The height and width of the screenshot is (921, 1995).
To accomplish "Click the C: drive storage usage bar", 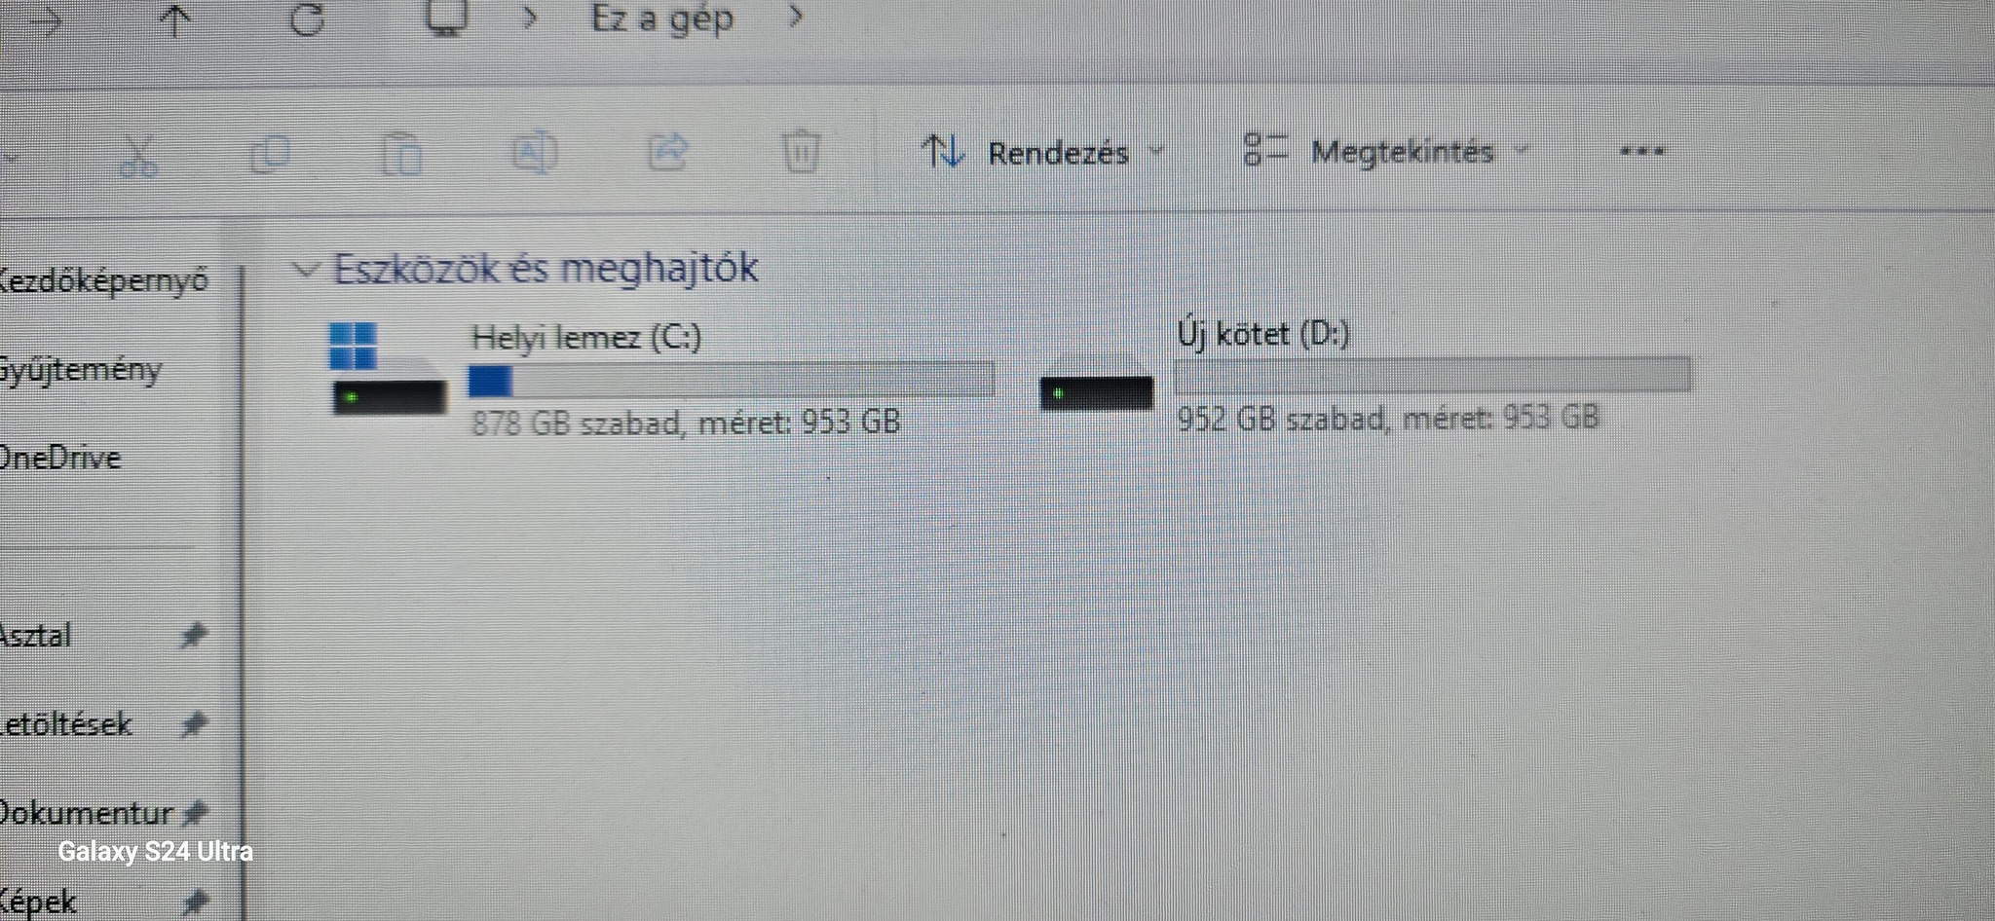I will (731, 379).
